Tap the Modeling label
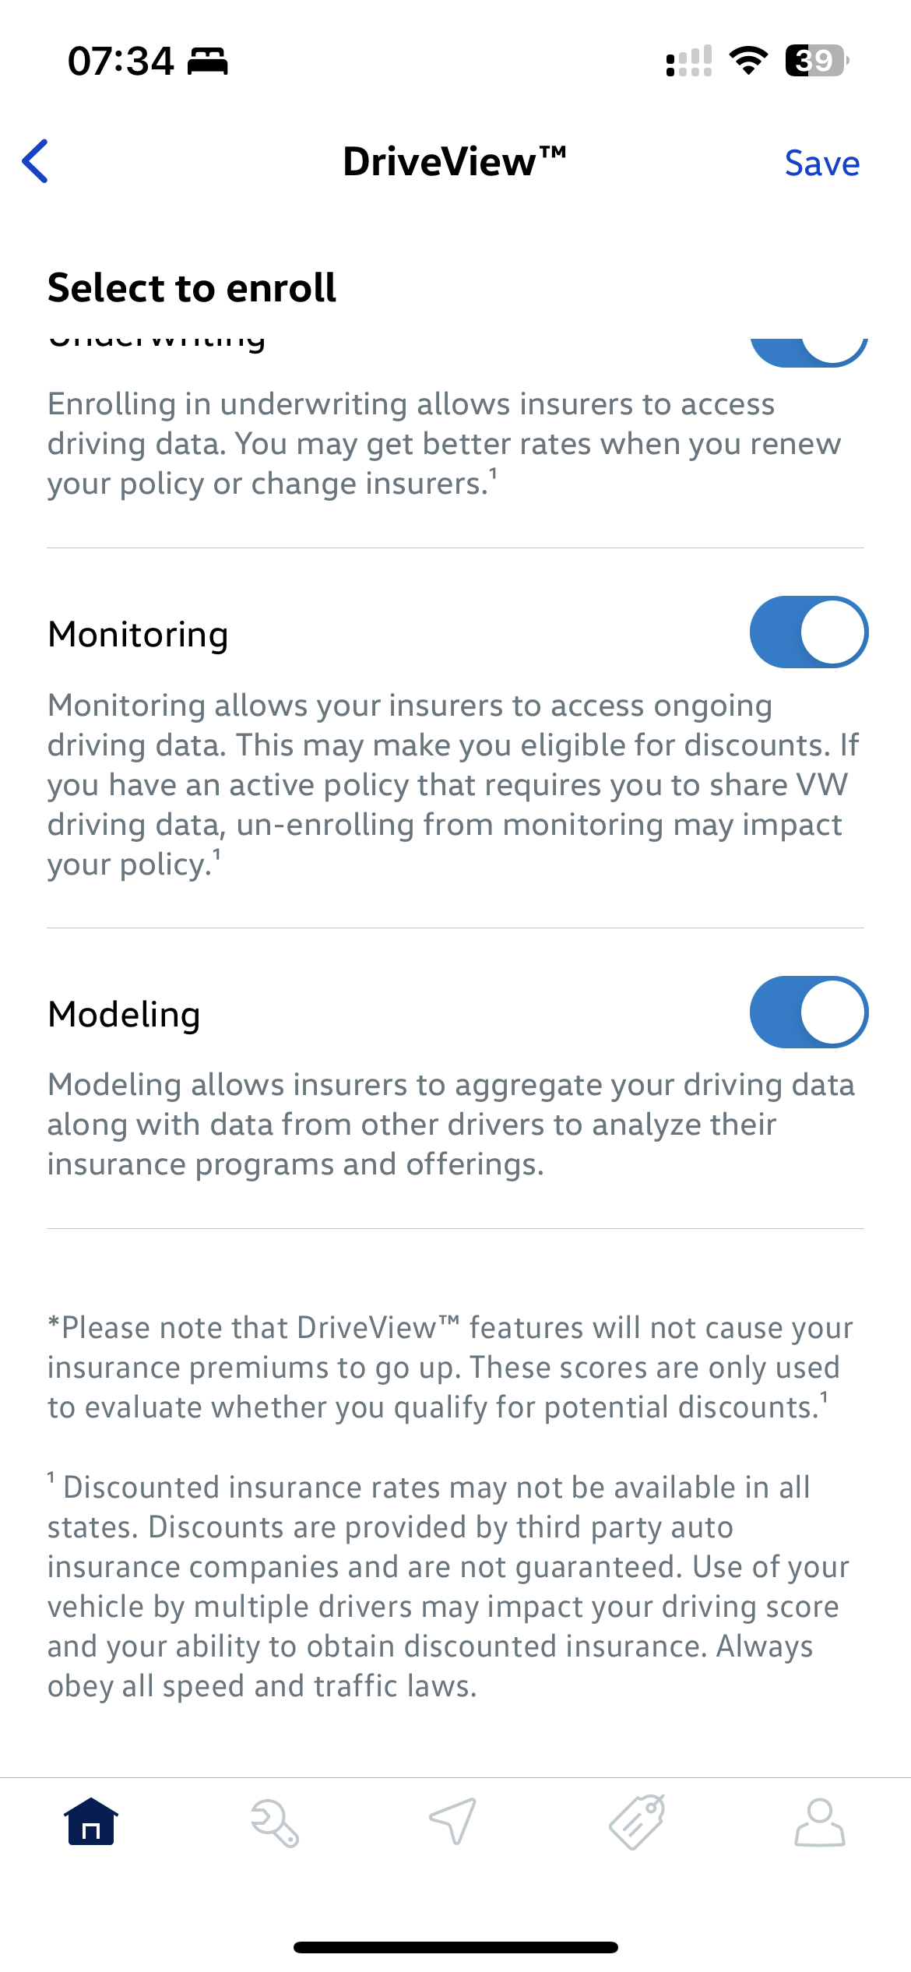This screenshot has width=911, height=1972. click(x=124, y=1014)
